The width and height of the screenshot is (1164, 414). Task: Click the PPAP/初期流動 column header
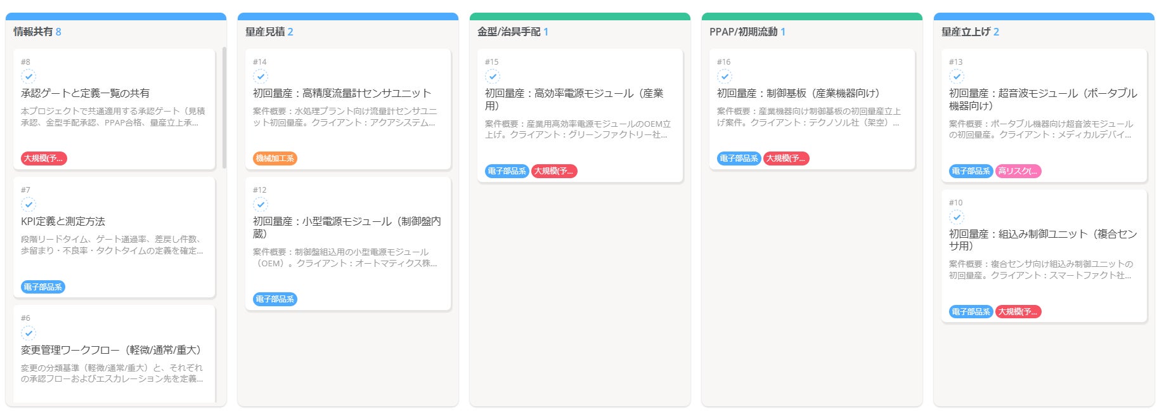[x=743, y=32]
